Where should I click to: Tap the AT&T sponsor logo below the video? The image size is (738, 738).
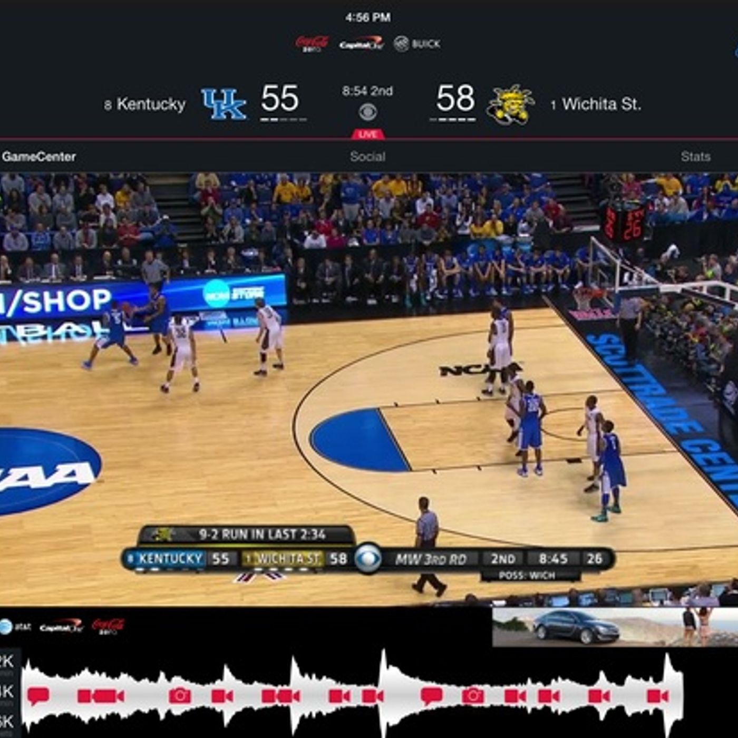[16, 626]
